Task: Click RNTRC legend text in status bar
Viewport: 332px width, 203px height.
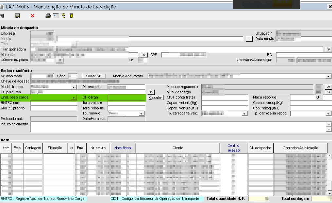Action: coord(43,199)
